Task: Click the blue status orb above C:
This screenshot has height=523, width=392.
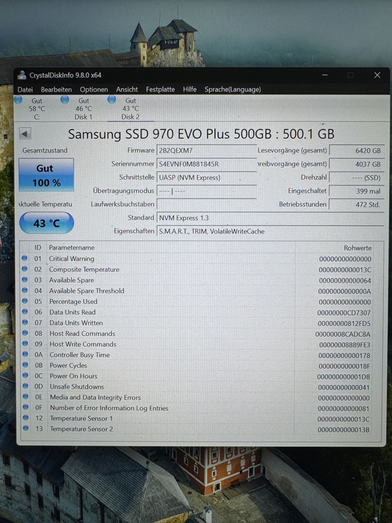Action: (x=18, y=100)
